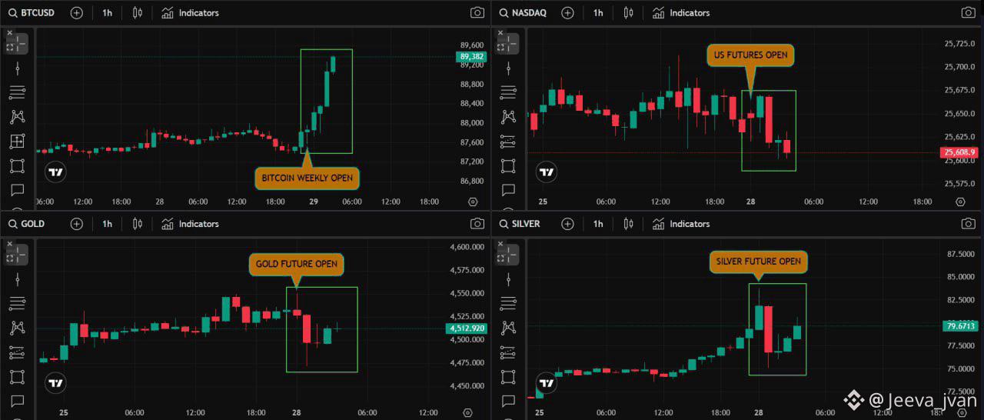Image resolution: width=984 pixels, height=420 pixels.
Task: Take snapshot of the NASDAQ chart
Action: coord(969,13)
